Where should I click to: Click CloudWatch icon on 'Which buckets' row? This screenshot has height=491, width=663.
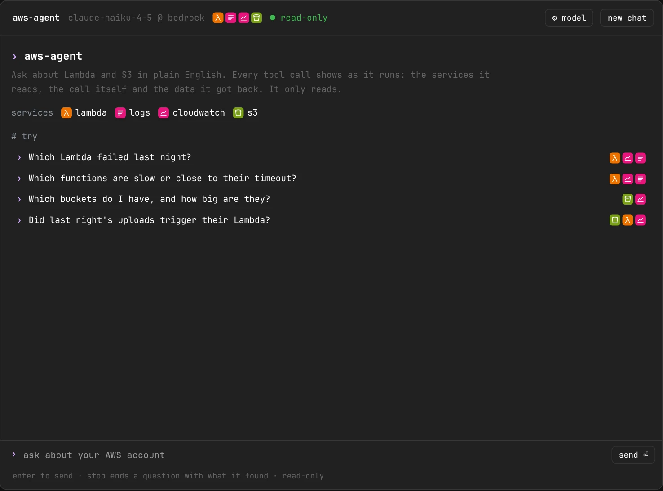coord(641,199)
